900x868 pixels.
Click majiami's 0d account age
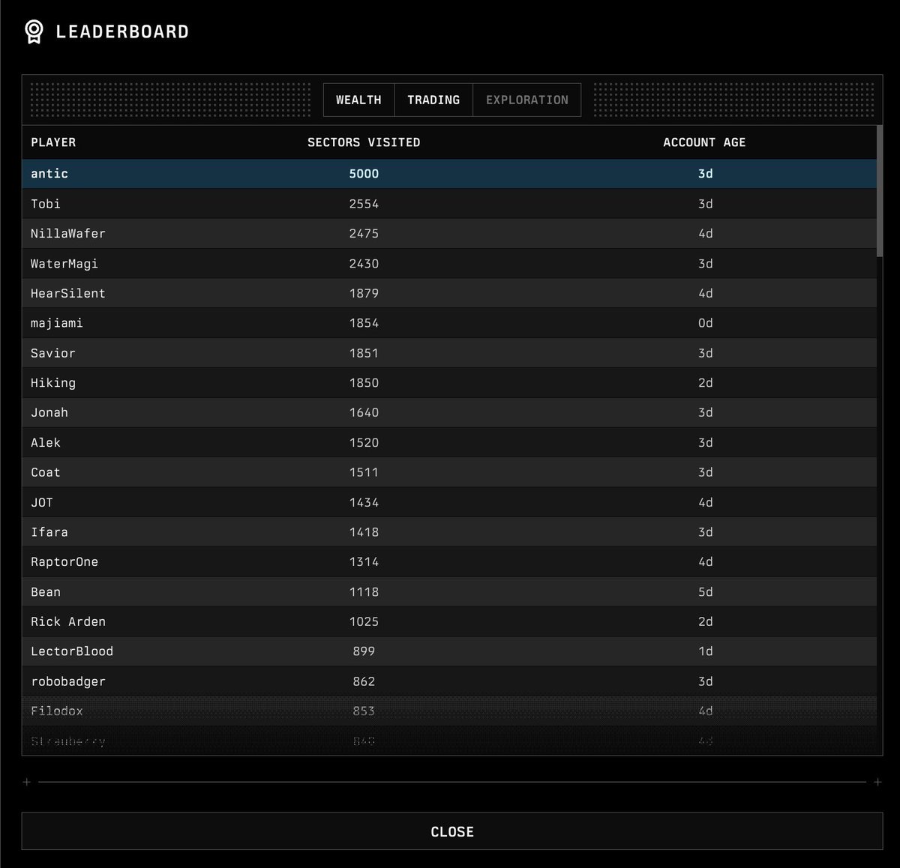705,323
